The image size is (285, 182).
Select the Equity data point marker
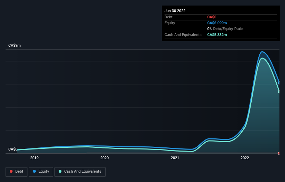[x=279, y=83]
